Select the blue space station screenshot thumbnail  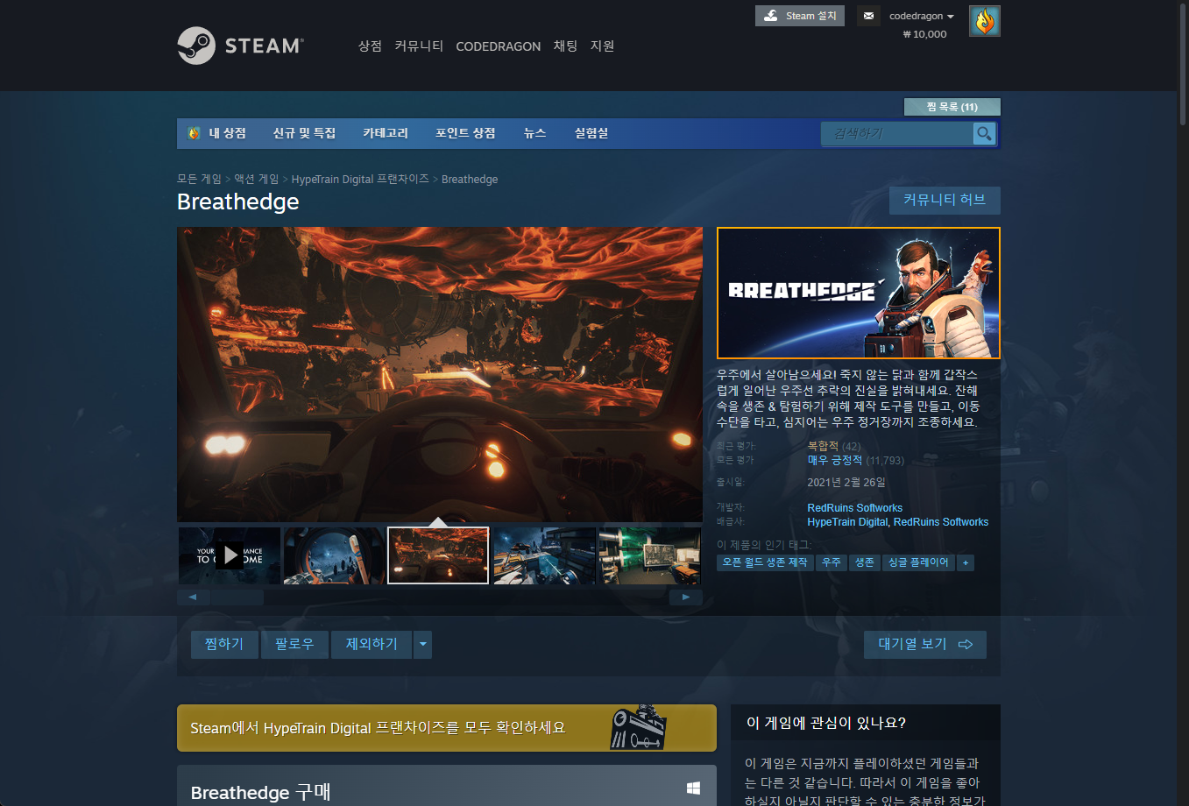point(544,555)
